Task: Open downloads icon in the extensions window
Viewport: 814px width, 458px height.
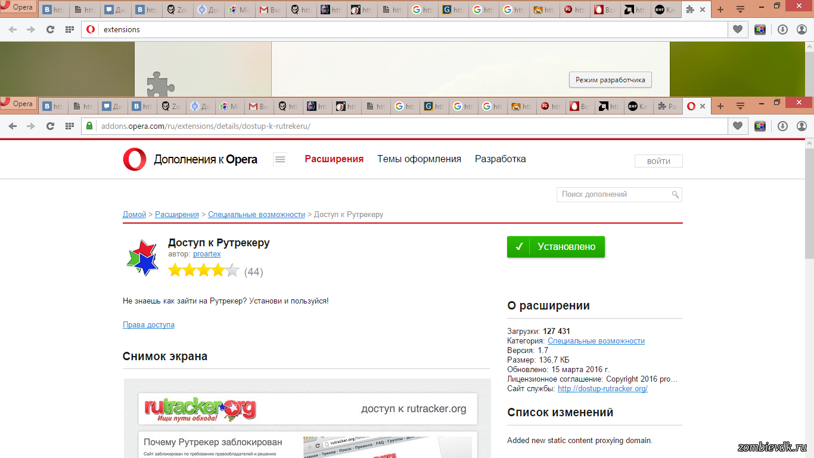Action: pos(783,29)
